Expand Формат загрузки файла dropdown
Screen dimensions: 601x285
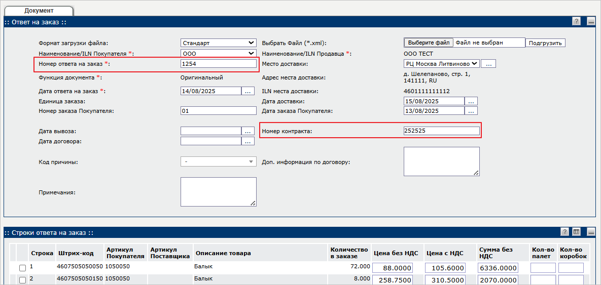(x=218, y=43)
